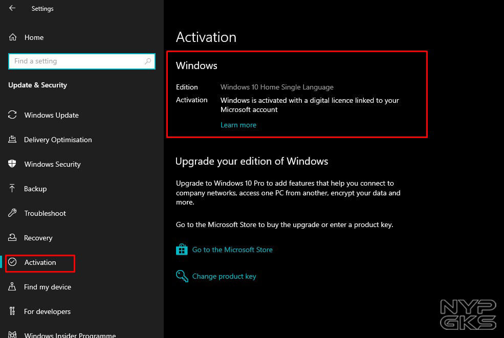Click the Windows Update sync icon
The image size is (504, 338).
[x=13, y=115]
